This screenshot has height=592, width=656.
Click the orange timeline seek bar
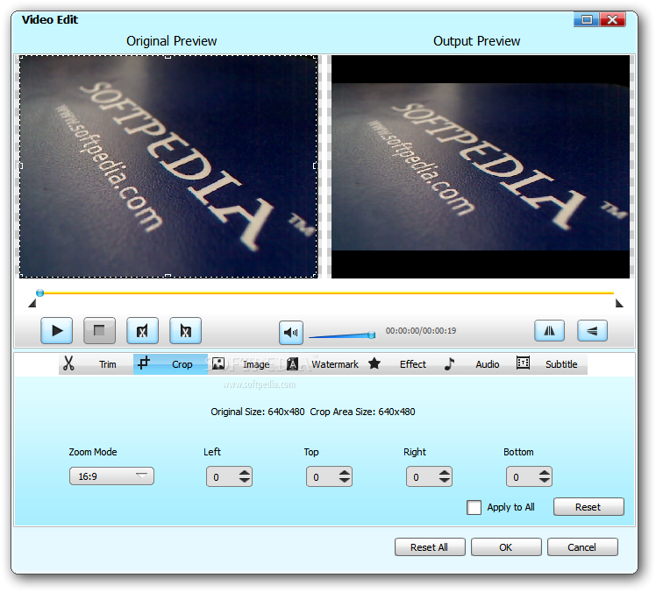[x=328, y=292]
